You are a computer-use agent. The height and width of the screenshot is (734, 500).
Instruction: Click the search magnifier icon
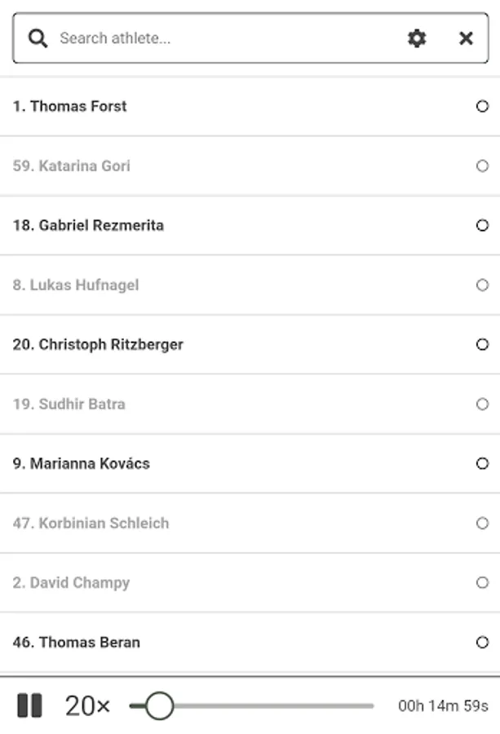click(38, 38)
